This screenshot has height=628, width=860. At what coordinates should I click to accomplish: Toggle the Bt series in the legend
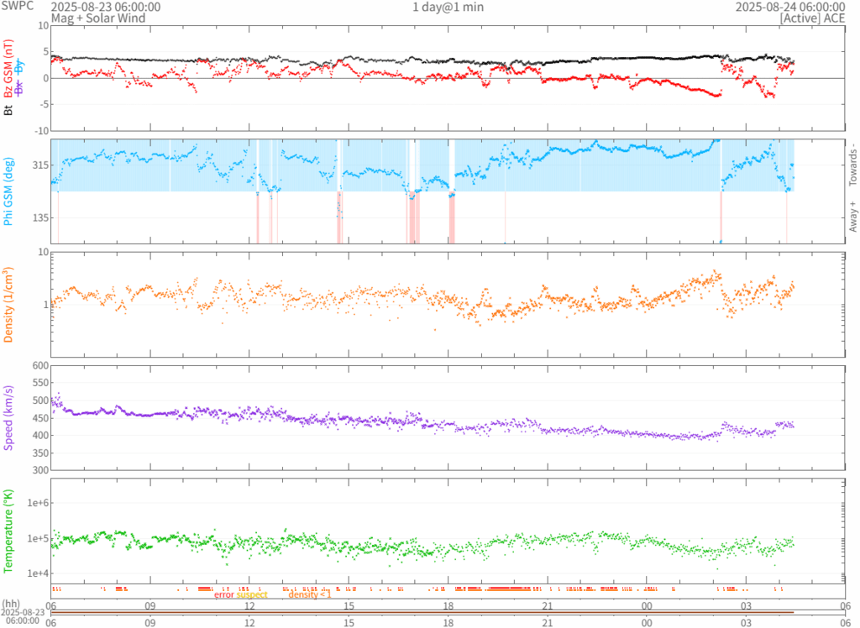(x=8, y=109)
